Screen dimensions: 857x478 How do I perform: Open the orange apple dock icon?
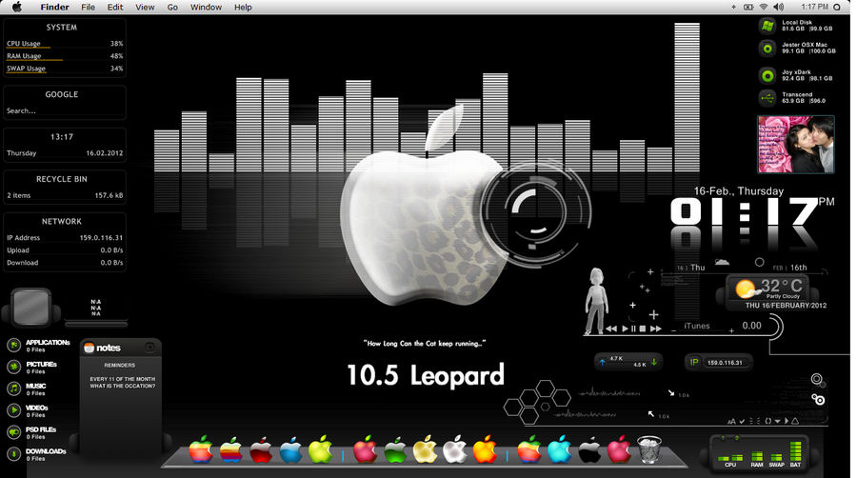click(485, 449)
